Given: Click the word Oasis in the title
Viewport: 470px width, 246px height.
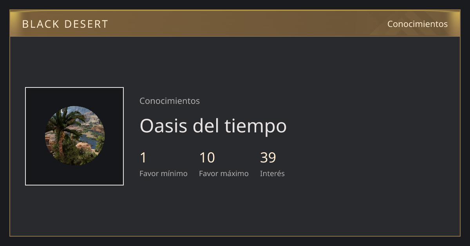Looking at the screenshot, I should (x=164, y=126).
